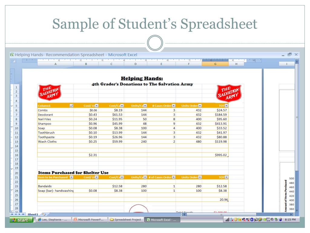
Task: Click the Windows start button
Action: pos(21,220)
